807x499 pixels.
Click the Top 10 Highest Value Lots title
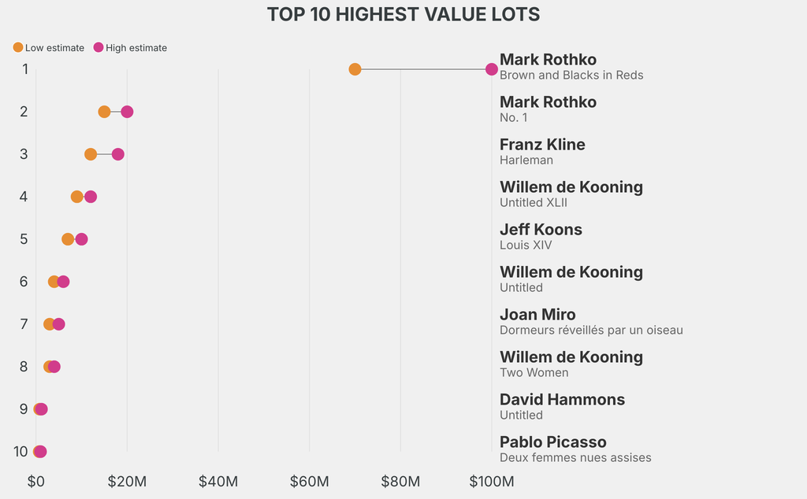click(403, 15)
